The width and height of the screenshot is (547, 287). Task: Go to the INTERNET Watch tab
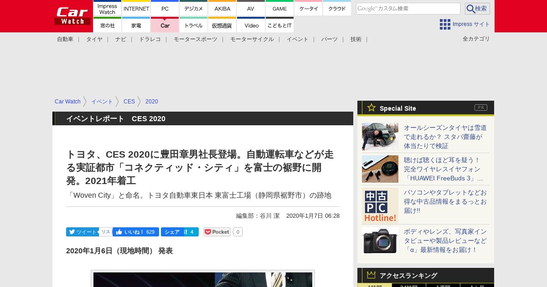(136, 8)
